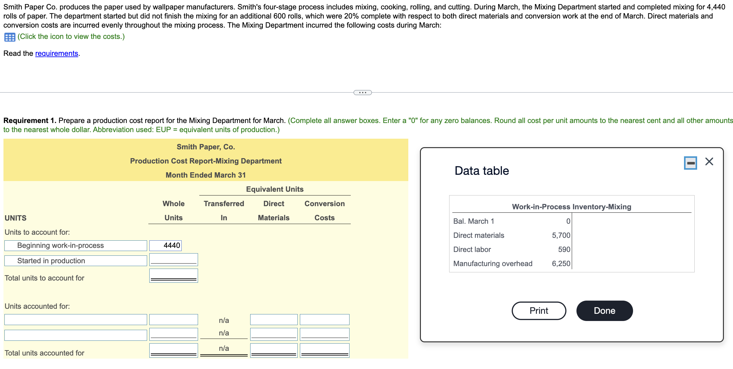733x369 pixels.
Task: Open the Beginning work-in-process dropdown
Action: pyautogui.click(x=76, y=245)
